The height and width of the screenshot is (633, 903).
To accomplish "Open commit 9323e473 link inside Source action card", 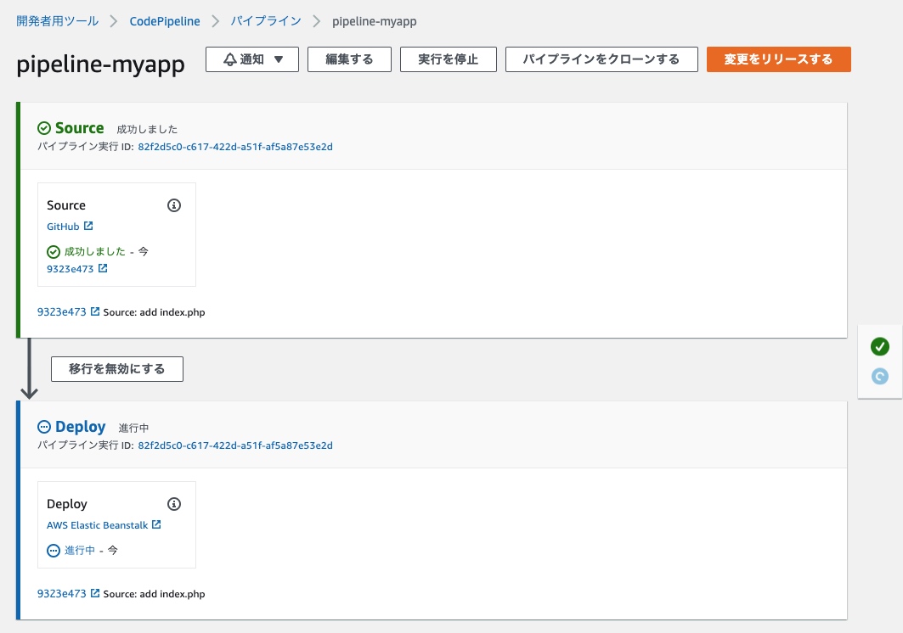I will (70, 269).
